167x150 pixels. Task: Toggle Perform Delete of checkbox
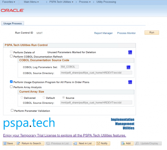coord(11,52)
